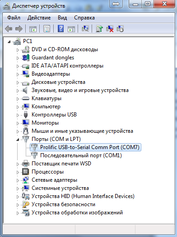The image size is (177, 237).
Task: Toggle the console tree pane icon
Action: 33,29
